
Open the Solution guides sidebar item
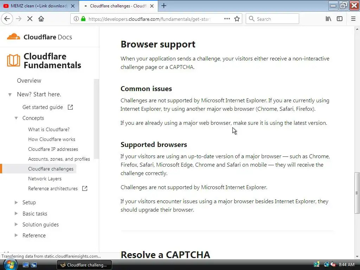click(x=41, y=225)
